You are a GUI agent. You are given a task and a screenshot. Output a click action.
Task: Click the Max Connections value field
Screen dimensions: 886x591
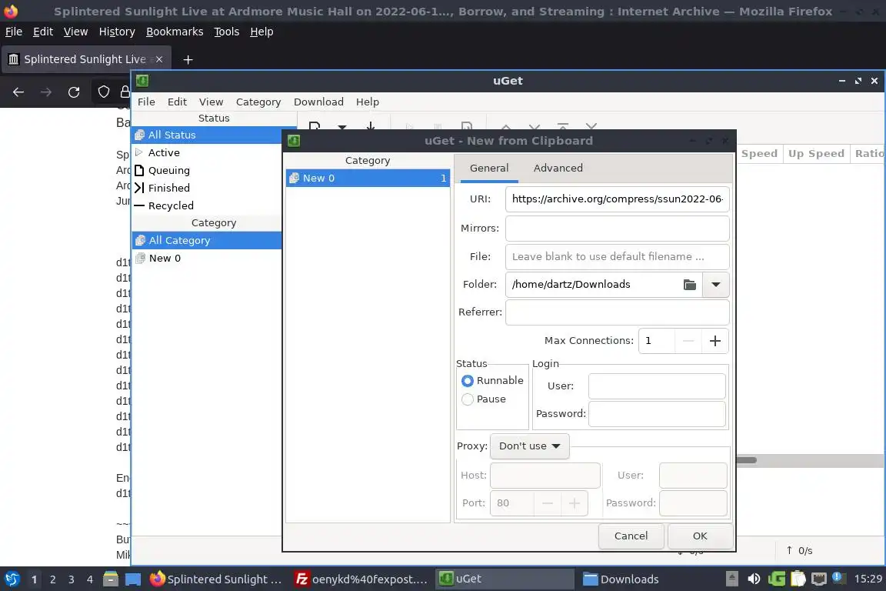[657, 341]
